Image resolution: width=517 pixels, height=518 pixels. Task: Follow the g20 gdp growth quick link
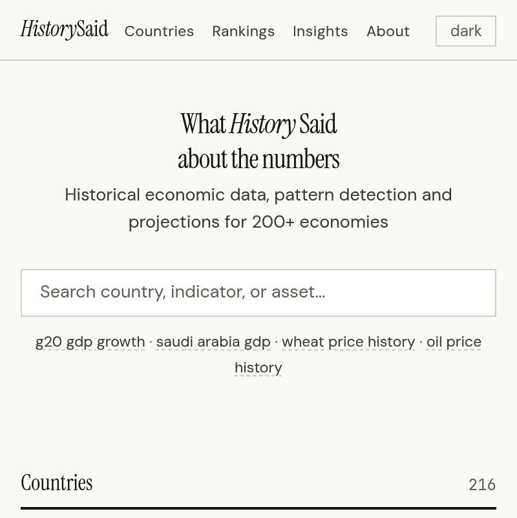tap(90, 341)
